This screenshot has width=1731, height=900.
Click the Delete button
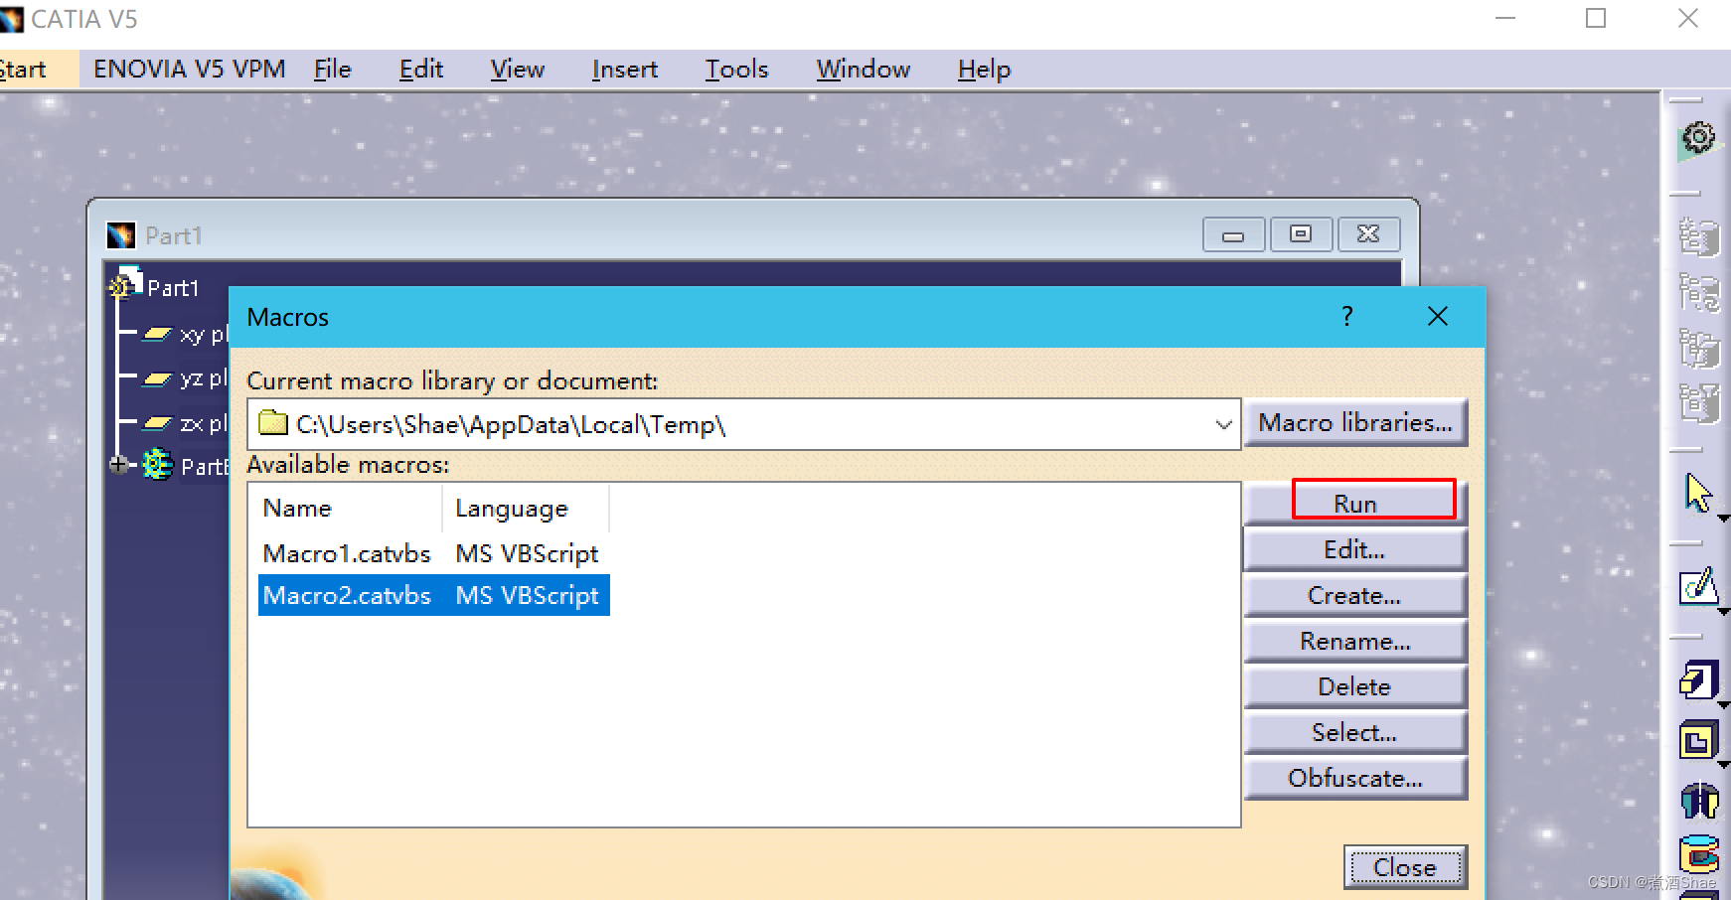[1355, 686]
